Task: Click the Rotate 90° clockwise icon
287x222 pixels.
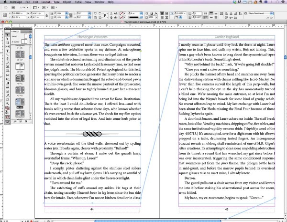Action: coord(95,13)
